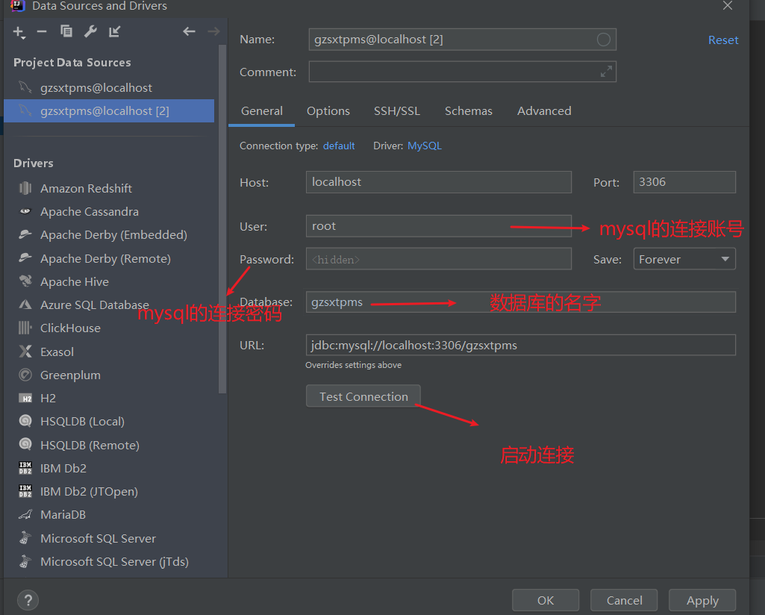765x615 pixels.
Task: Open driver settings wrench icon
Action: (90, 31)
